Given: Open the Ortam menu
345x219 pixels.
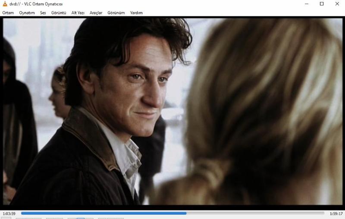Looking at the screenshot, I should [x=8, y=13].
